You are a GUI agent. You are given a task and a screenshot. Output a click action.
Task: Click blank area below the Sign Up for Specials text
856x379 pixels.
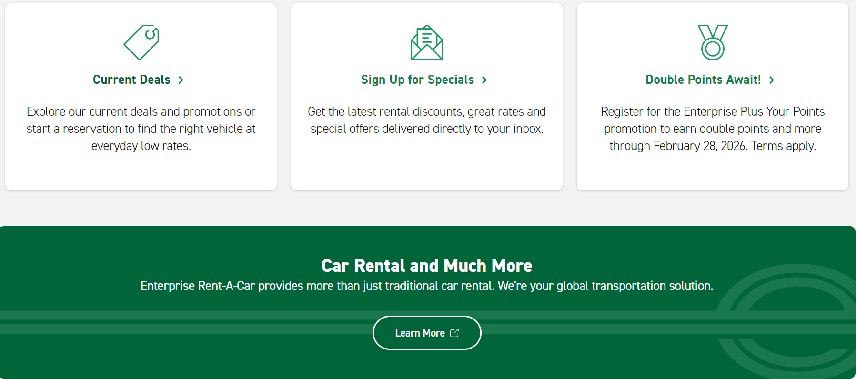(427, 164)
